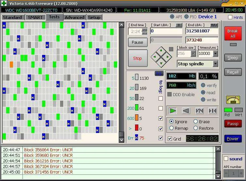The width and height of the screenshot is (246, 181).
Task: Select the read mode radio
Action: (203, 92)
